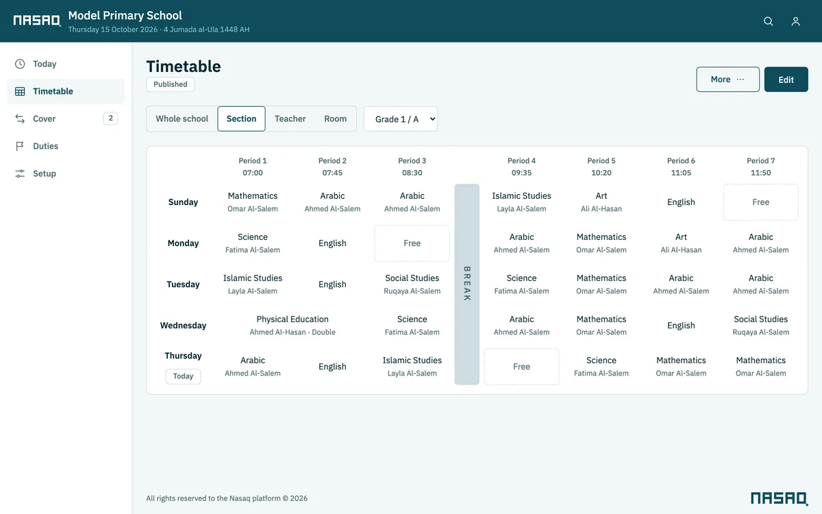Viewport: 822px width, 514px height.
Task: Open the Grade 1 / A section dropdown
Action: [x=401, y=119]
